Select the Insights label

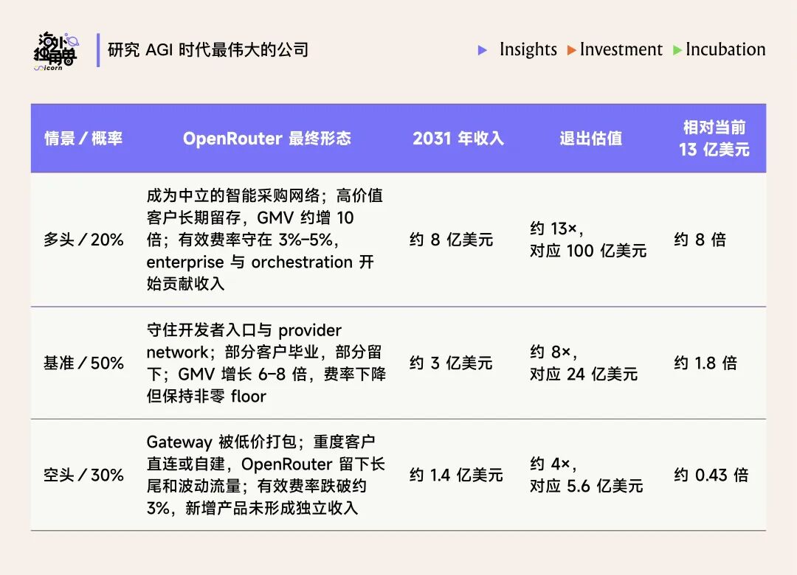(x=528, y=49)
